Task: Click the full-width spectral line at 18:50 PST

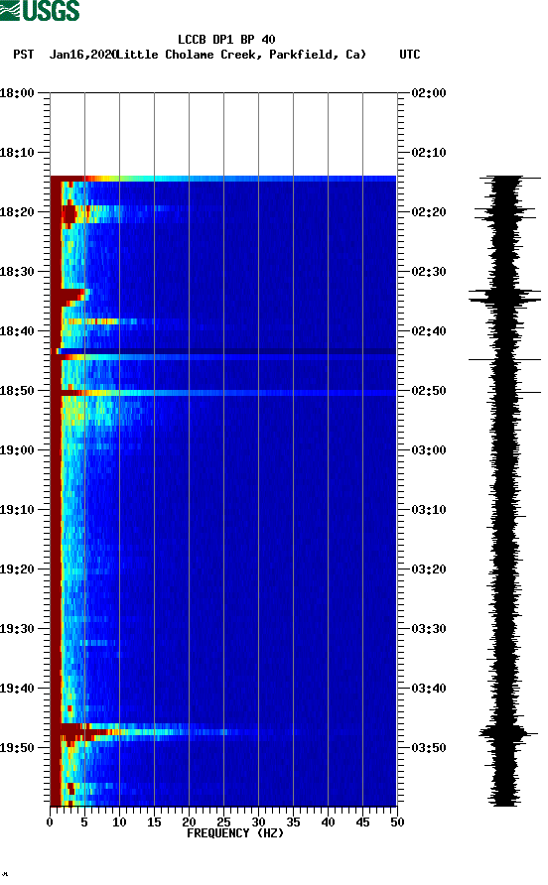Action: click(223, 392)
